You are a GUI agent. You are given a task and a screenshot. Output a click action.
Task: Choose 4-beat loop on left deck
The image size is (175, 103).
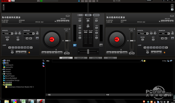point(19,48)
